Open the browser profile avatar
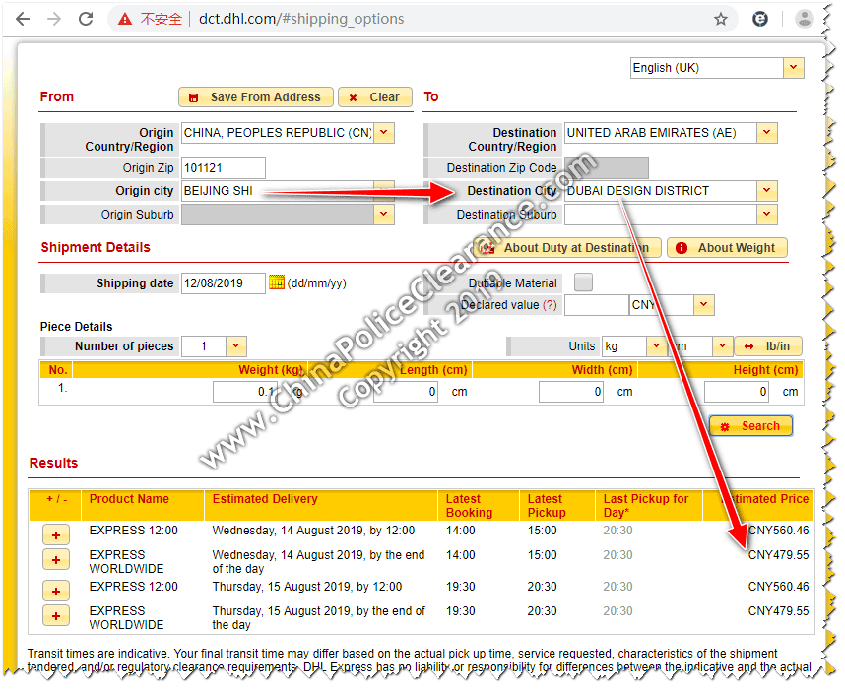 point(804,19)
